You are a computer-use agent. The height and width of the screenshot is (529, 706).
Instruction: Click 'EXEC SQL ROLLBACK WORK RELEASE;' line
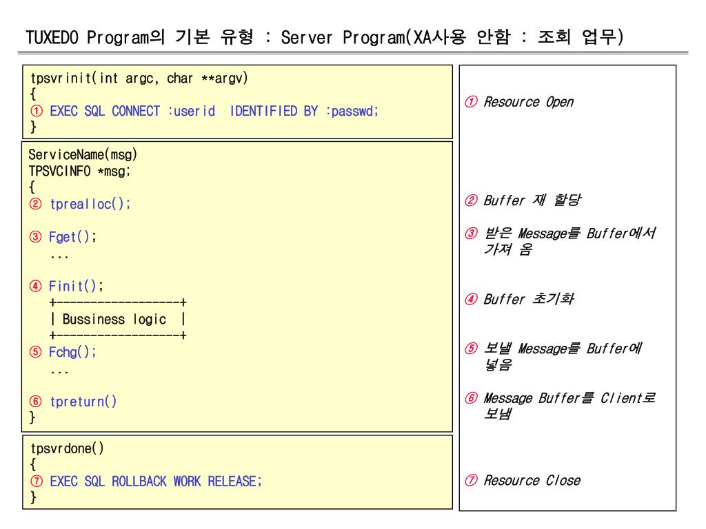point(156,481)
